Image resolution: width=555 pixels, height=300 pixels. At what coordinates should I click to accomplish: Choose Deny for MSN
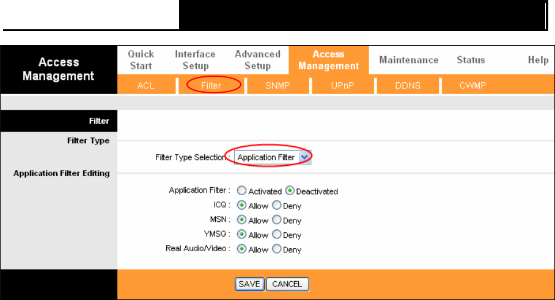(276, 220)
